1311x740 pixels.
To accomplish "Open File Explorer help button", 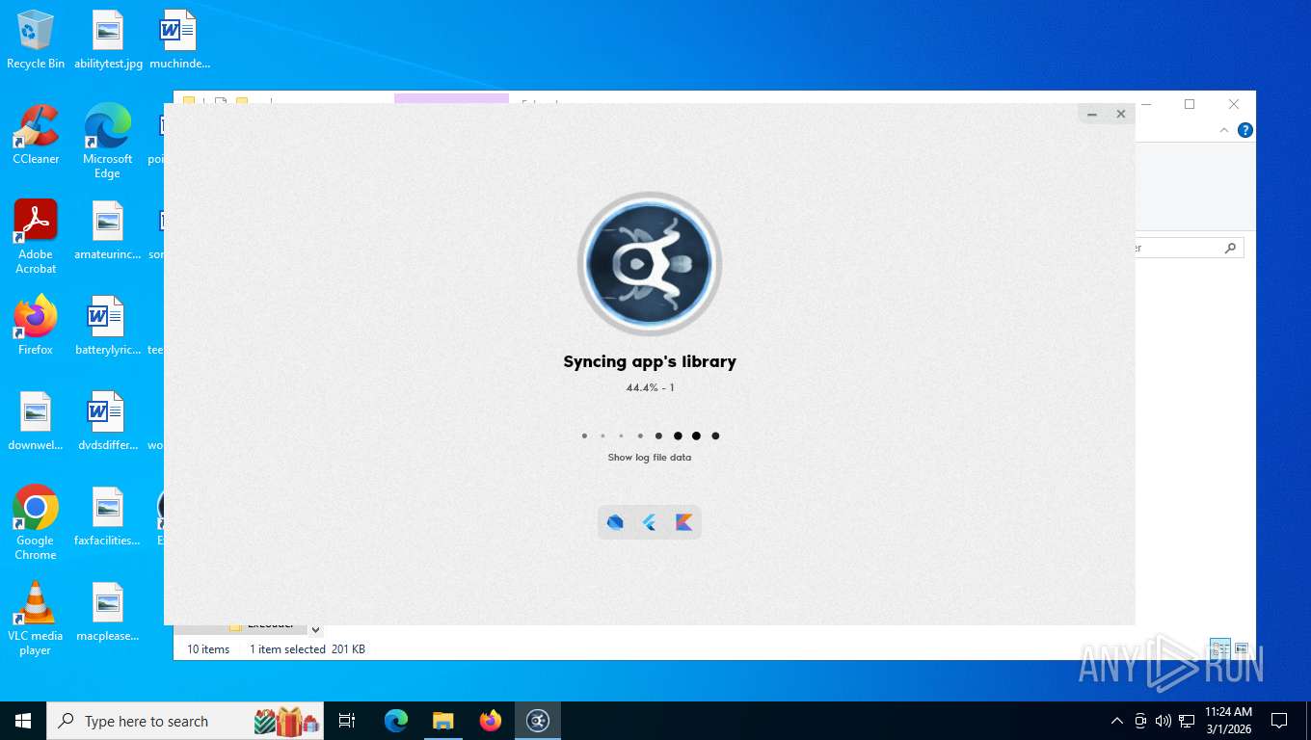I will tap(1245, 130).
